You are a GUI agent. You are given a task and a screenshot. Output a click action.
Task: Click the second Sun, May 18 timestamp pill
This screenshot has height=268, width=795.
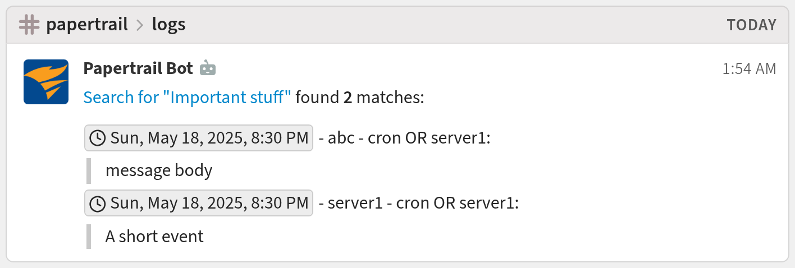(199, 203)
